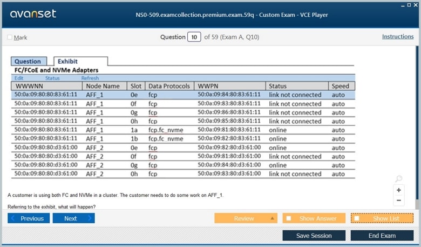This screenshot has height=247, width=421.
Task: Select WWPN 50:0a:09:85:80:83:61:11 cell
Action: [x=229, y=121]
